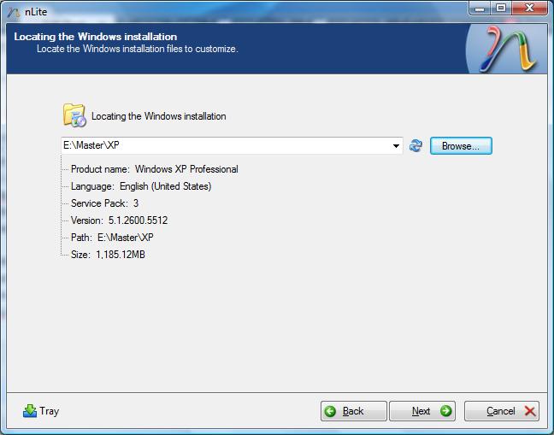Cancel the nLite wizard
The image size is (554, 435).
tap(502, 411)
